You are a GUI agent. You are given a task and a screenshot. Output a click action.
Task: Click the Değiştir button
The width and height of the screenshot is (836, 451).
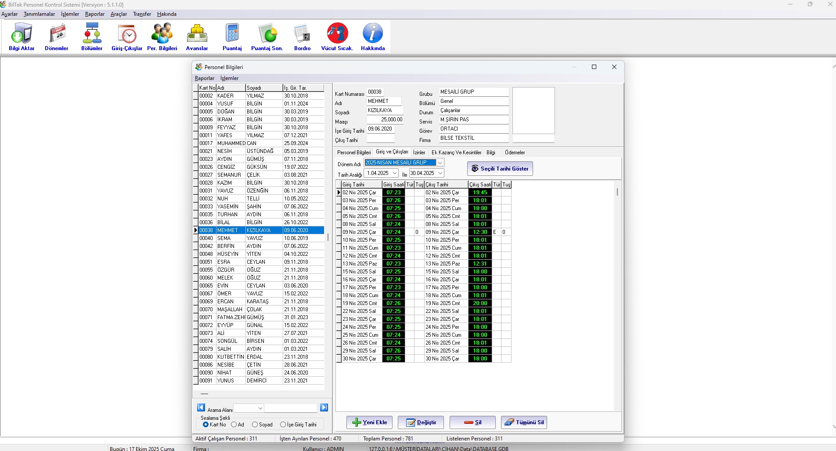click(421, 422)
